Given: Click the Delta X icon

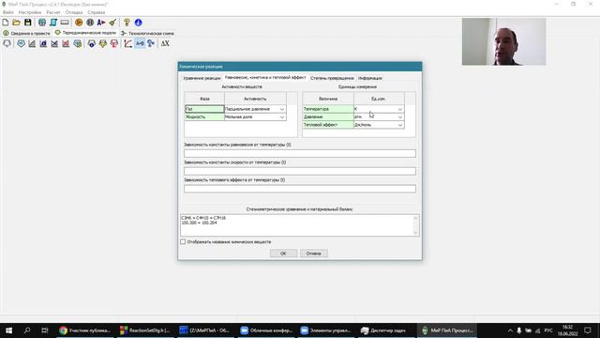Looking at the screenshot, I should pyautogui.click(x=165, y=44).
